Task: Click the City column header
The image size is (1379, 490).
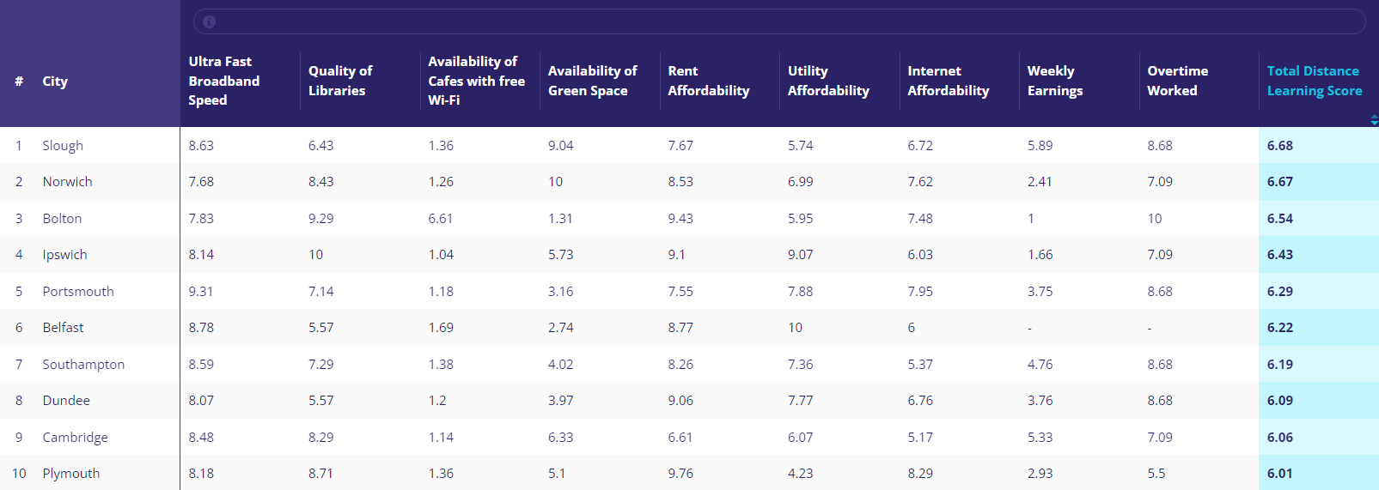Action: click(x=55, y=82)
